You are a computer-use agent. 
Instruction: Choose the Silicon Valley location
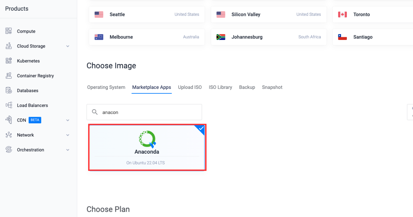tap(269, 14)
